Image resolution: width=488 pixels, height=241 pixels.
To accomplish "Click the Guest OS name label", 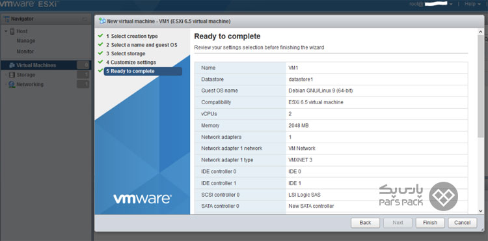I will pos(219,91).
